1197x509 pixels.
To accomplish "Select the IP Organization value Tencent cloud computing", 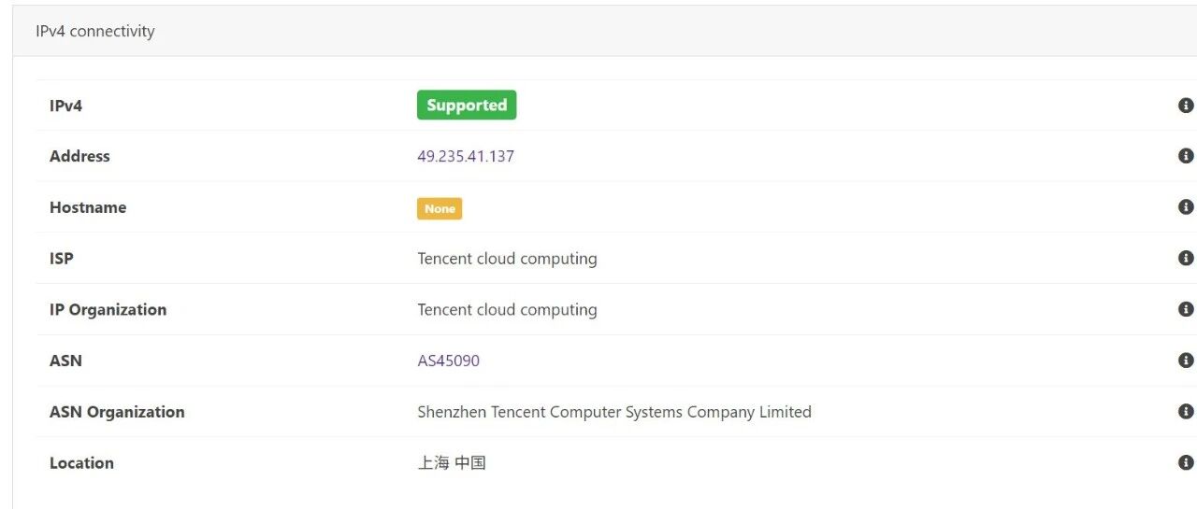I will (x=507, y=310).
